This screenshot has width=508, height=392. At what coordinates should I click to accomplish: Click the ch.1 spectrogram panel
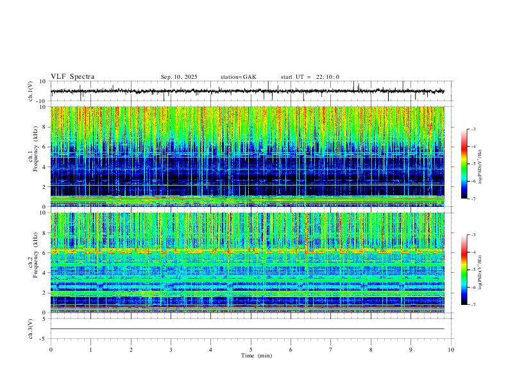click(248, 156)
